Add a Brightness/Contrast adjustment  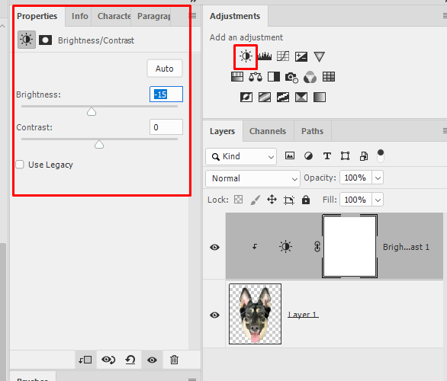pos(246,56)
